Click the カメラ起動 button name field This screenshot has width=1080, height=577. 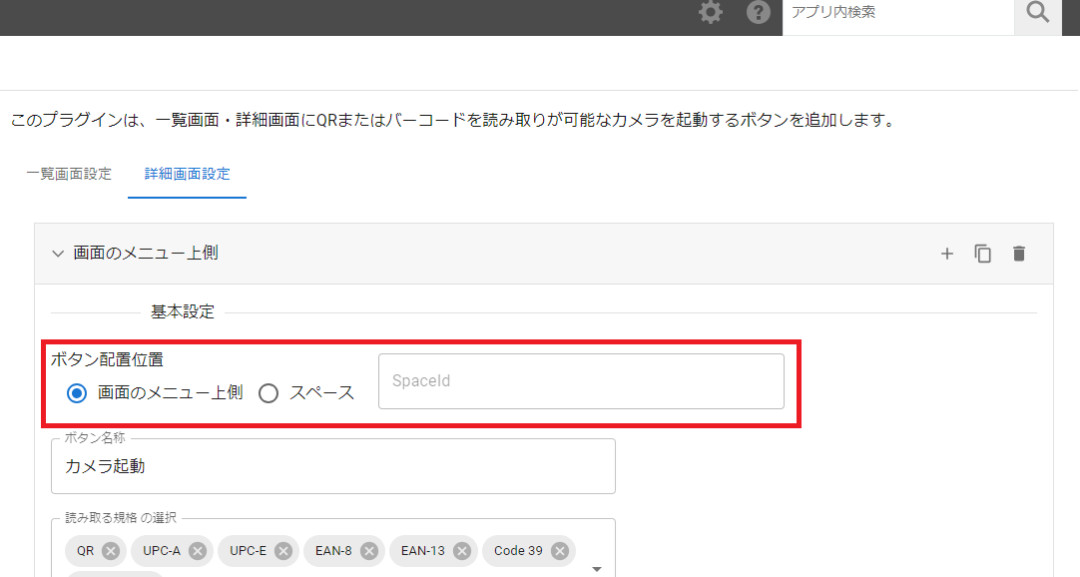pos(333,469)
